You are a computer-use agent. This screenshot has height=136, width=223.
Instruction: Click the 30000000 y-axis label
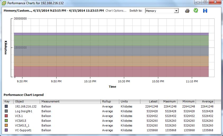click(x=20, y=18)
